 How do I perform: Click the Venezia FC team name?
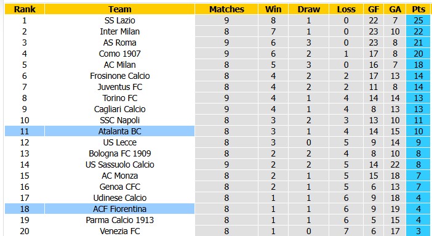coord(119,231)
